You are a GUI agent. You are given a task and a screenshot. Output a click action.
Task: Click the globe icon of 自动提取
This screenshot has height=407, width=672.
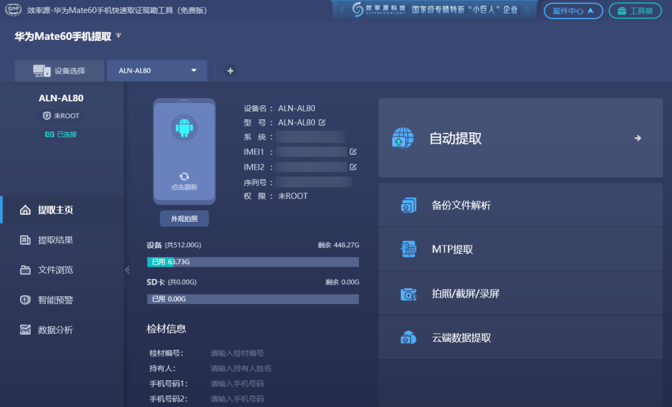click(403, 138)
